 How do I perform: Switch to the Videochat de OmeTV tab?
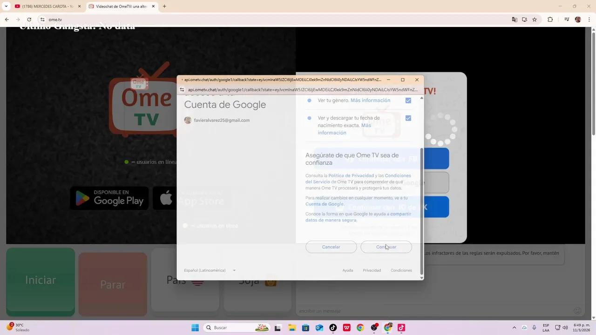click(122, 7)
